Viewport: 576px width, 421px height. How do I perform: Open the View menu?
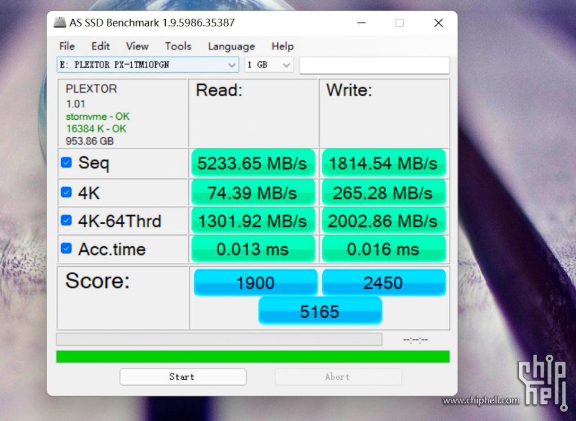(x=137, y=46)
